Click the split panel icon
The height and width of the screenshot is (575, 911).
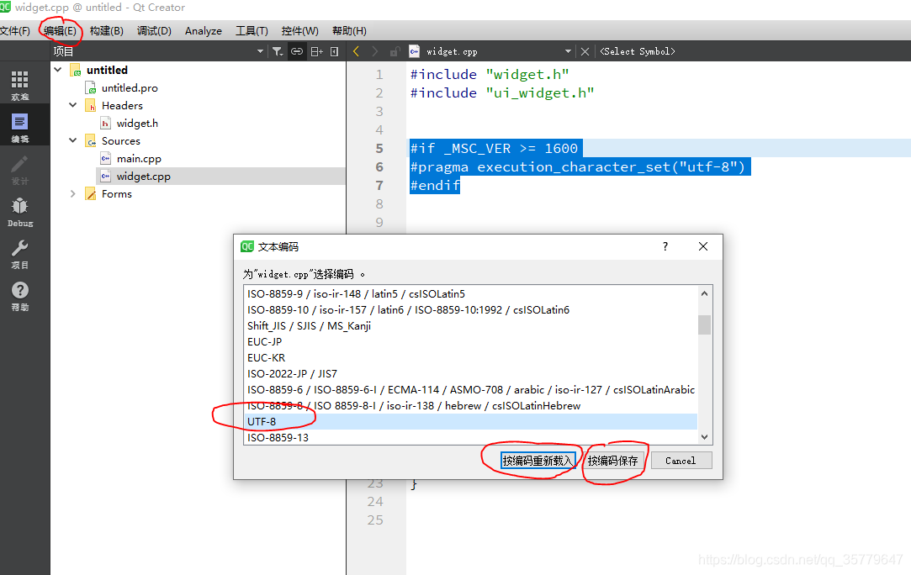(x=316, y=51)
